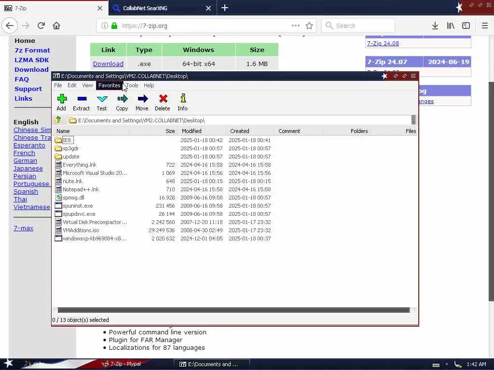Viewport: 494px width, 370px height.
Task: Click the horizontal scrollbar in 7-Zip
Action: pyautogui.click(x=233, y=310)
